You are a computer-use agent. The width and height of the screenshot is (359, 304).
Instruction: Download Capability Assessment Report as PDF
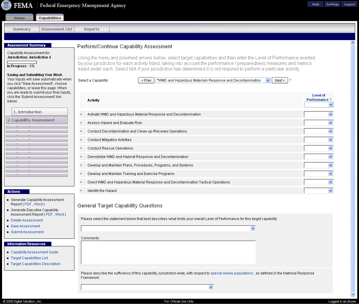(28, 204)
